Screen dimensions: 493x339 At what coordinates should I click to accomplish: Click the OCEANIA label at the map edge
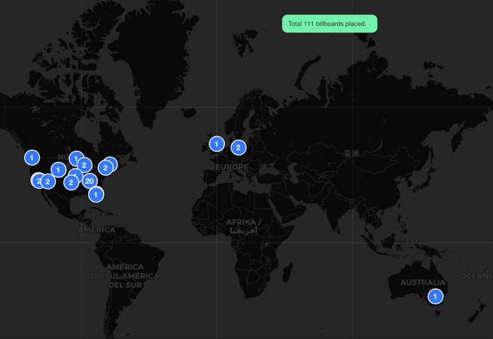click(x=476, y=276)
